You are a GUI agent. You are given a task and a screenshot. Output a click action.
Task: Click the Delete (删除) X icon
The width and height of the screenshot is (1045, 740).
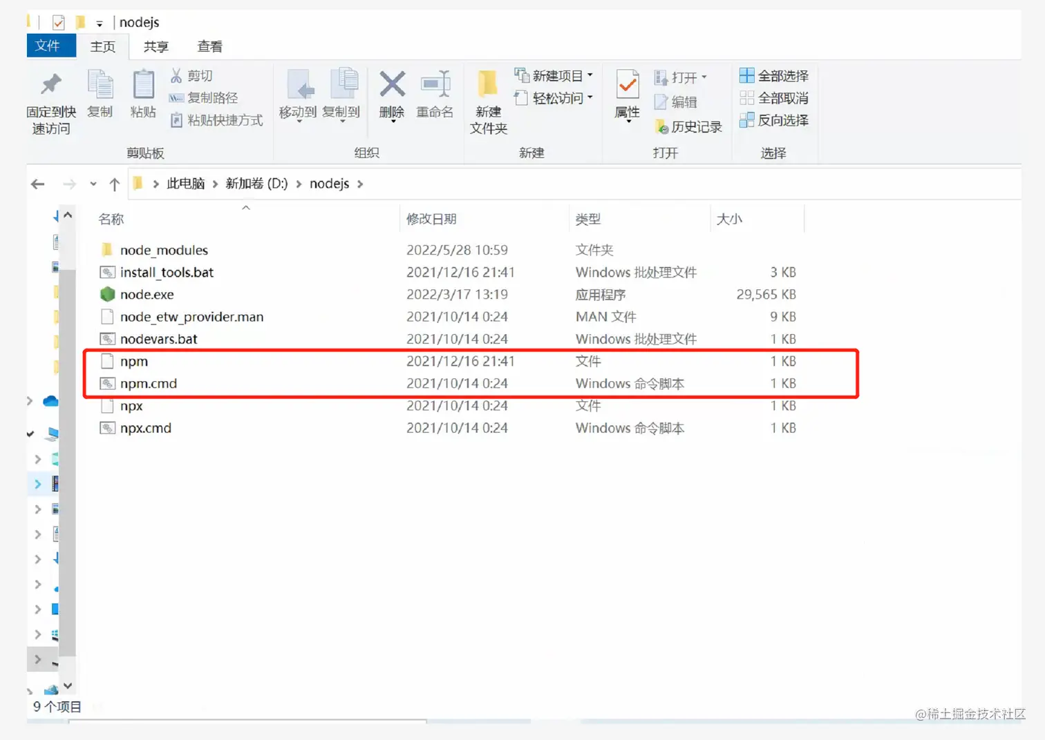[x=392, y=84]
